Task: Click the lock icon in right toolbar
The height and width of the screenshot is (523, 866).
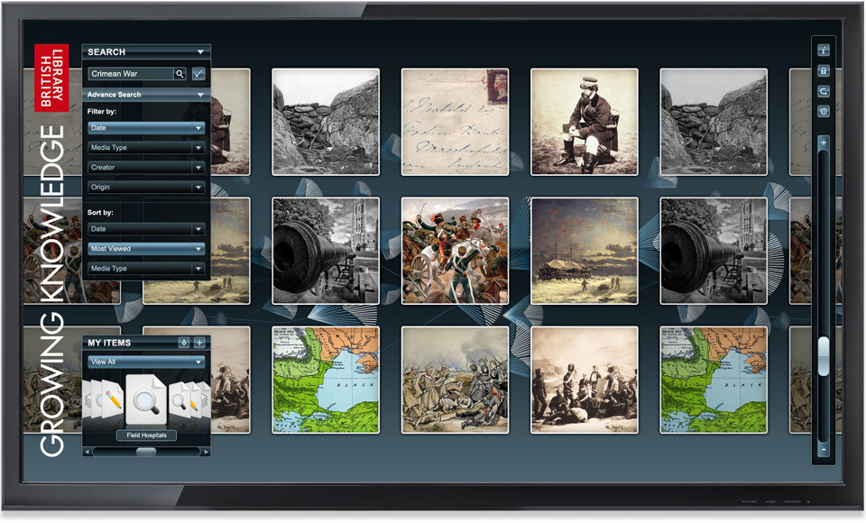Action: pos(823,70)
